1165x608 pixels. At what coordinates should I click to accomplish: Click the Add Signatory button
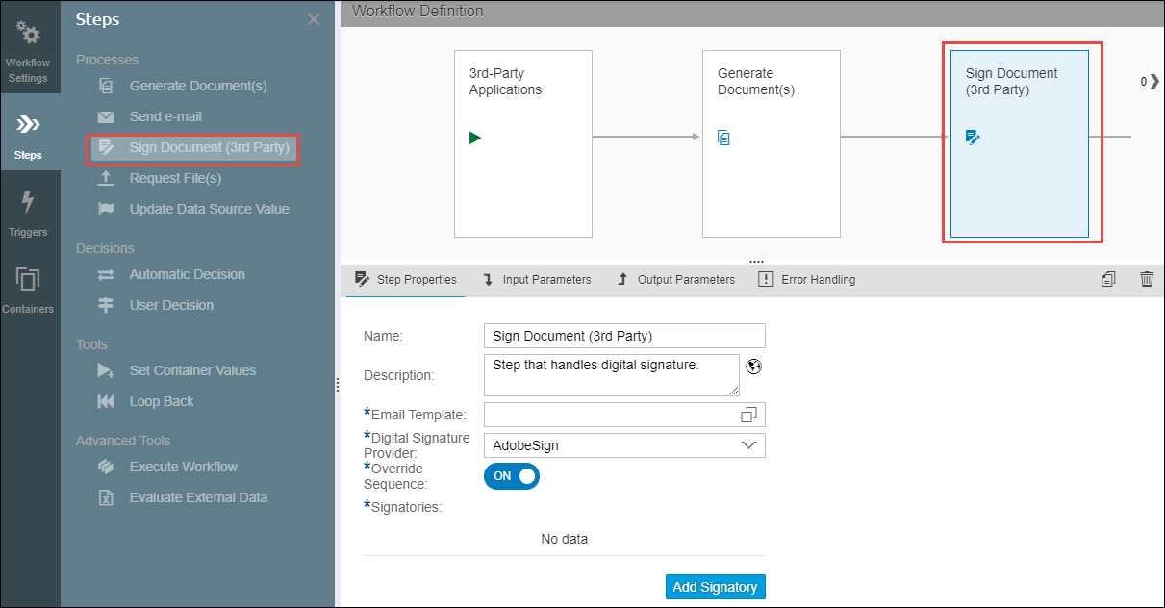point(715,587)
